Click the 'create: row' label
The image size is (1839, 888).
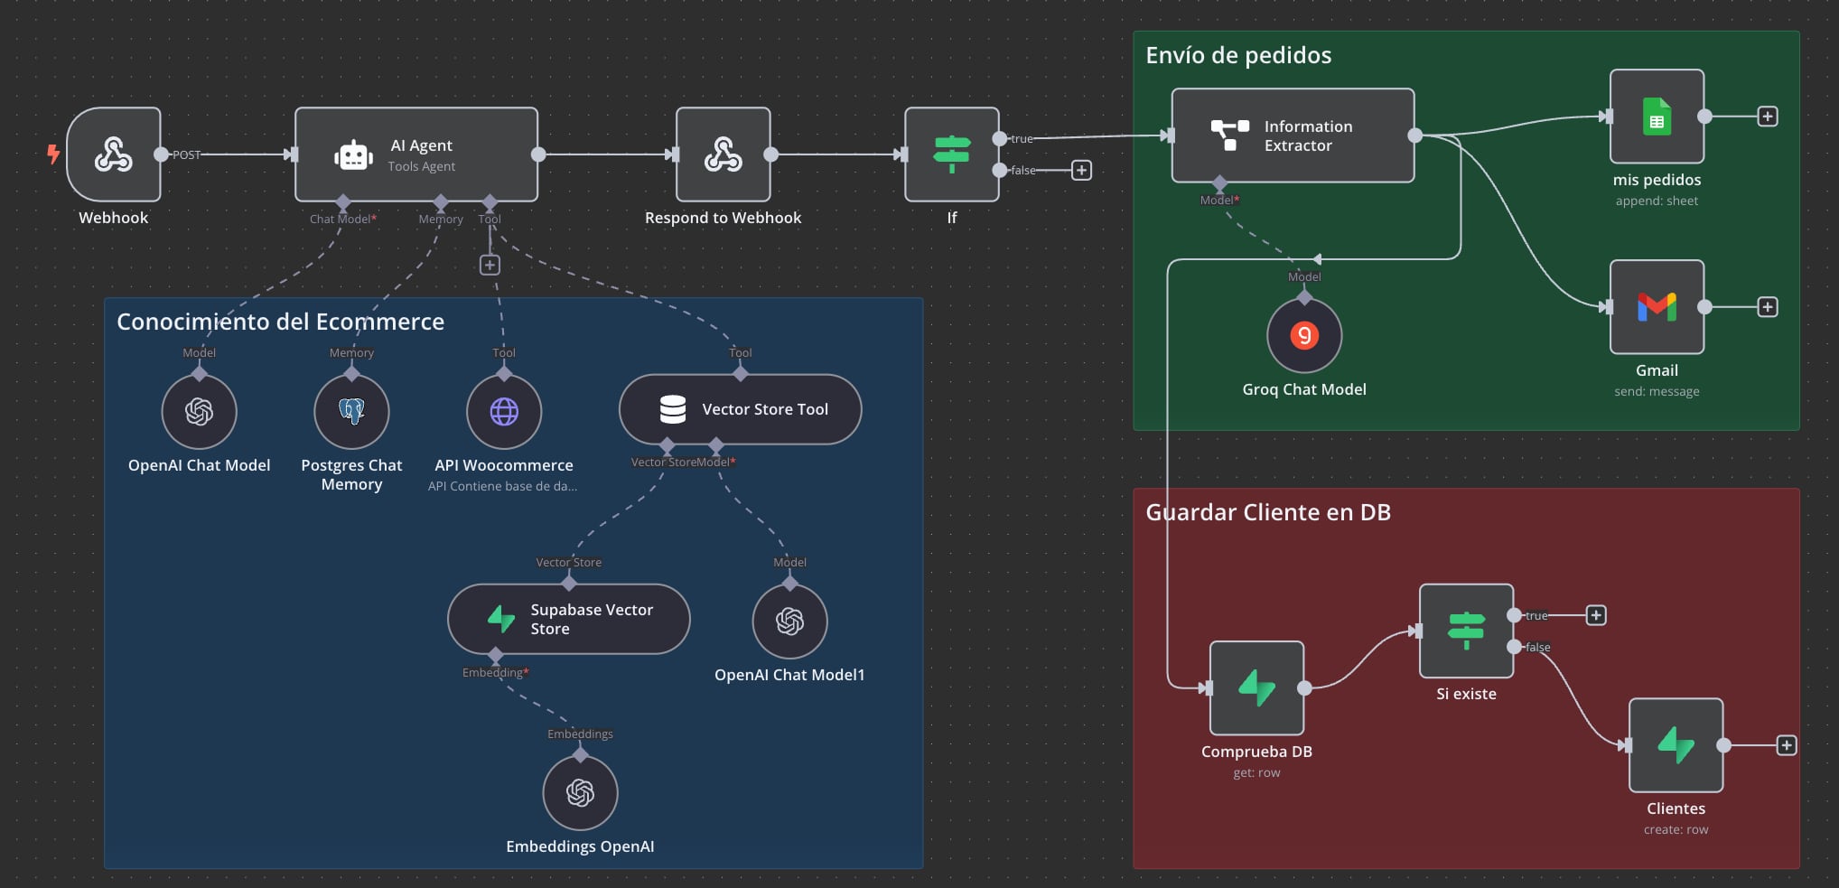[x=1676, y=829]
